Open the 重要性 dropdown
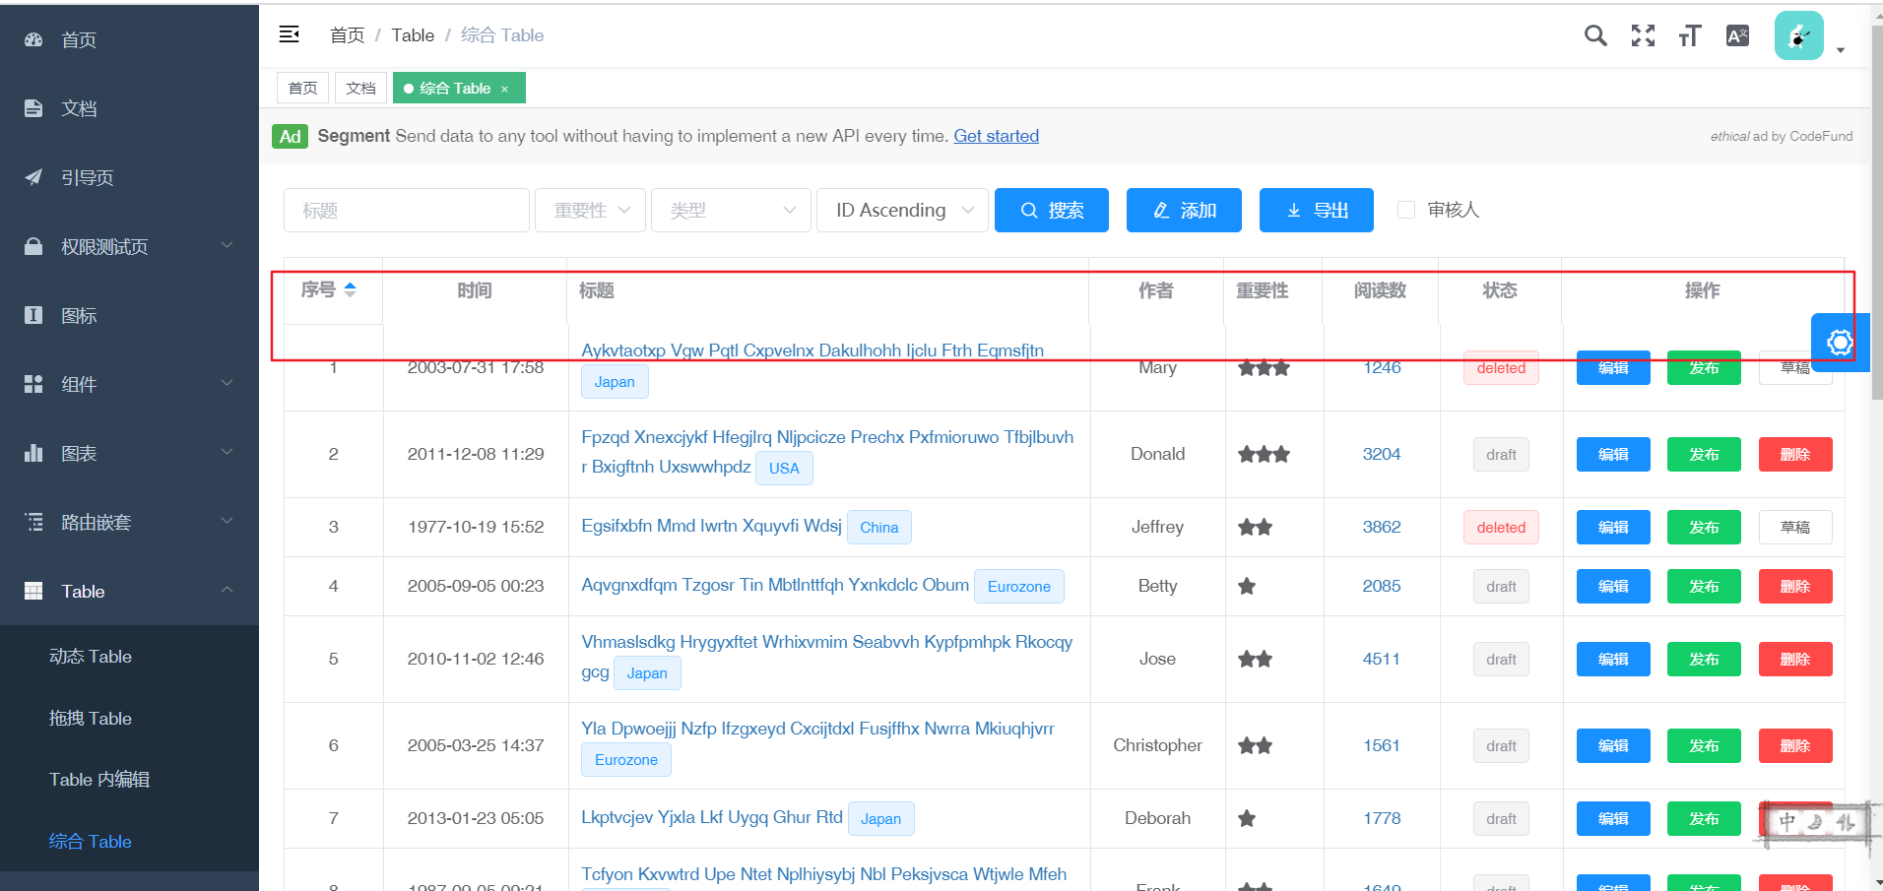Image resolution: width=1883 pixels, height=891 pixels. pos(589,210)
